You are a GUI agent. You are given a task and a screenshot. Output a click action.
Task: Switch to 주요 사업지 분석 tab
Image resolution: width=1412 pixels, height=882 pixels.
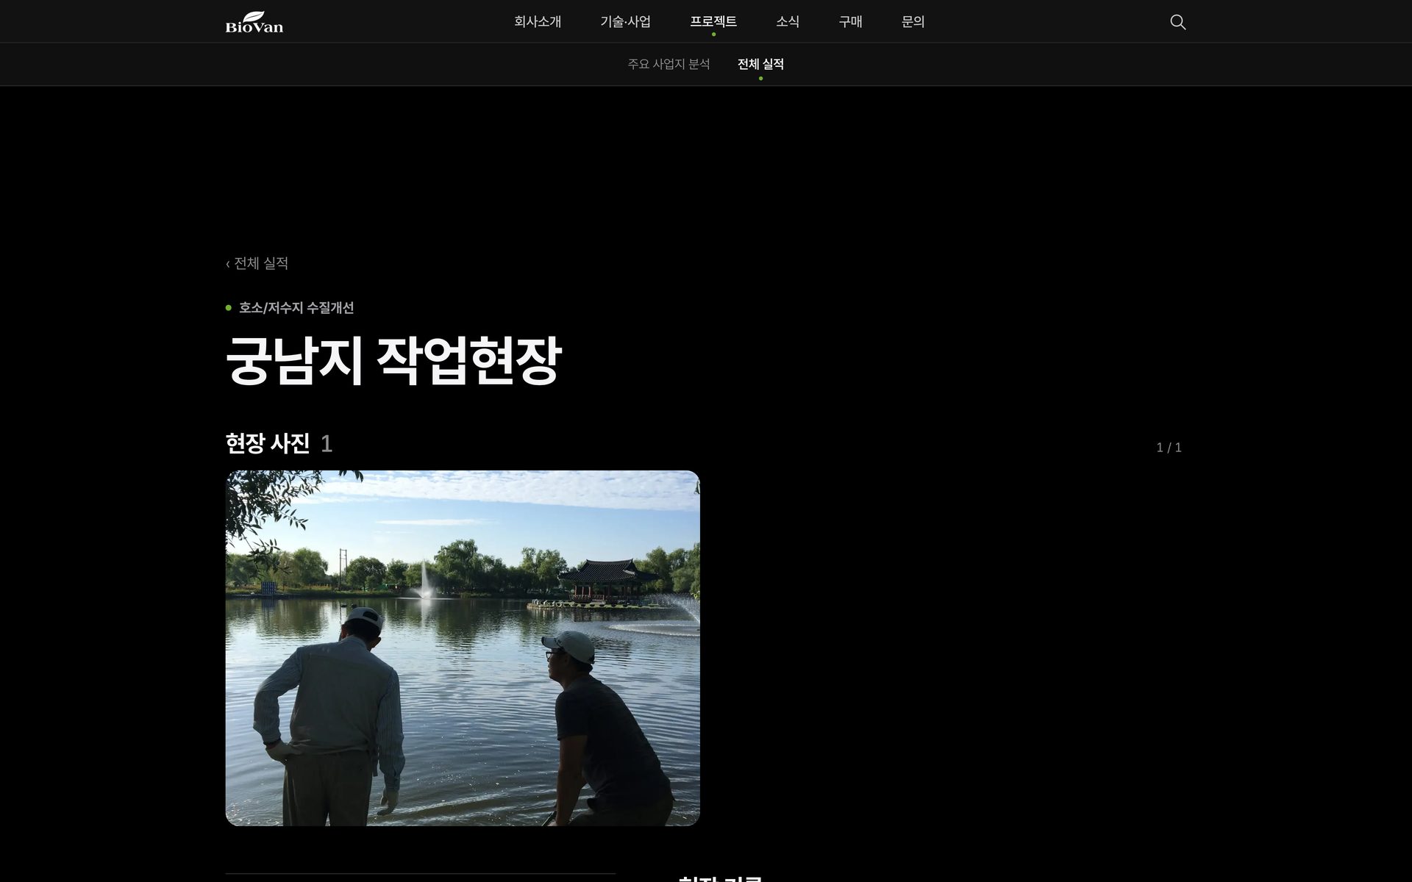(668, 64)
